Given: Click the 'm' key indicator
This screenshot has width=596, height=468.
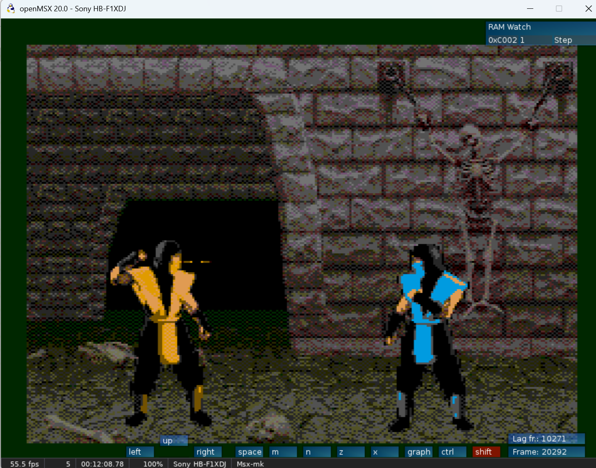Looking at the screenshot, I should coord(283,452).
